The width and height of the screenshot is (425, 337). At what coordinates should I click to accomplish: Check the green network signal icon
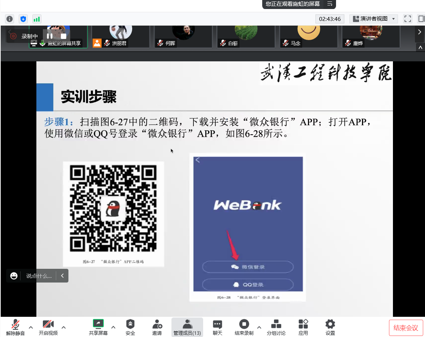click(36, 19)
